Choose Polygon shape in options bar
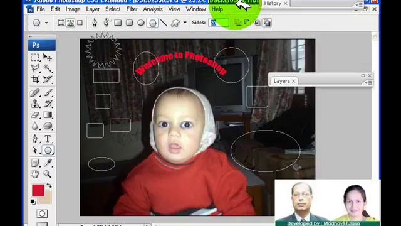 coord(152,23)
